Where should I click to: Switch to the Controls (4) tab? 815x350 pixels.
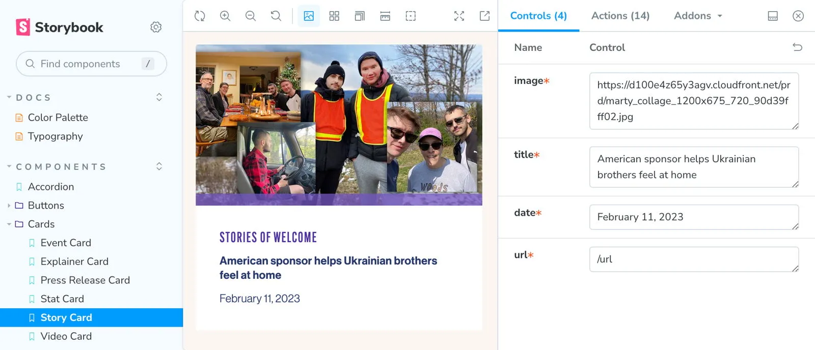538,16
